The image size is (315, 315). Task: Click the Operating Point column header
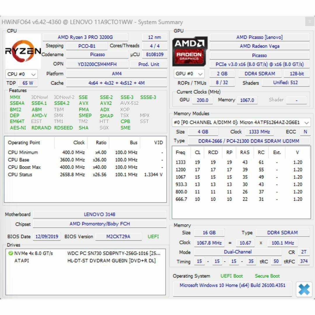[24, 143]
